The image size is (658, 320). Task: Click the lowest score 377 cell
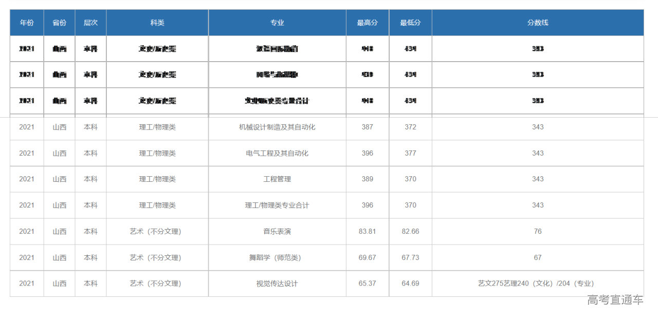410,153
